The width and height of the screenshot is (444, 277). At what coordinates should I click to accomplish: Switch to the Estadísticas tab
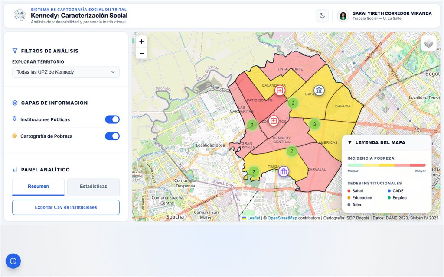94,187
